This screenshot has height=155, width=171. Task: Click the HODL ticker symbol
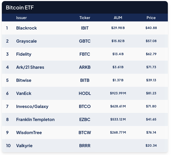[x=85, y=93]
